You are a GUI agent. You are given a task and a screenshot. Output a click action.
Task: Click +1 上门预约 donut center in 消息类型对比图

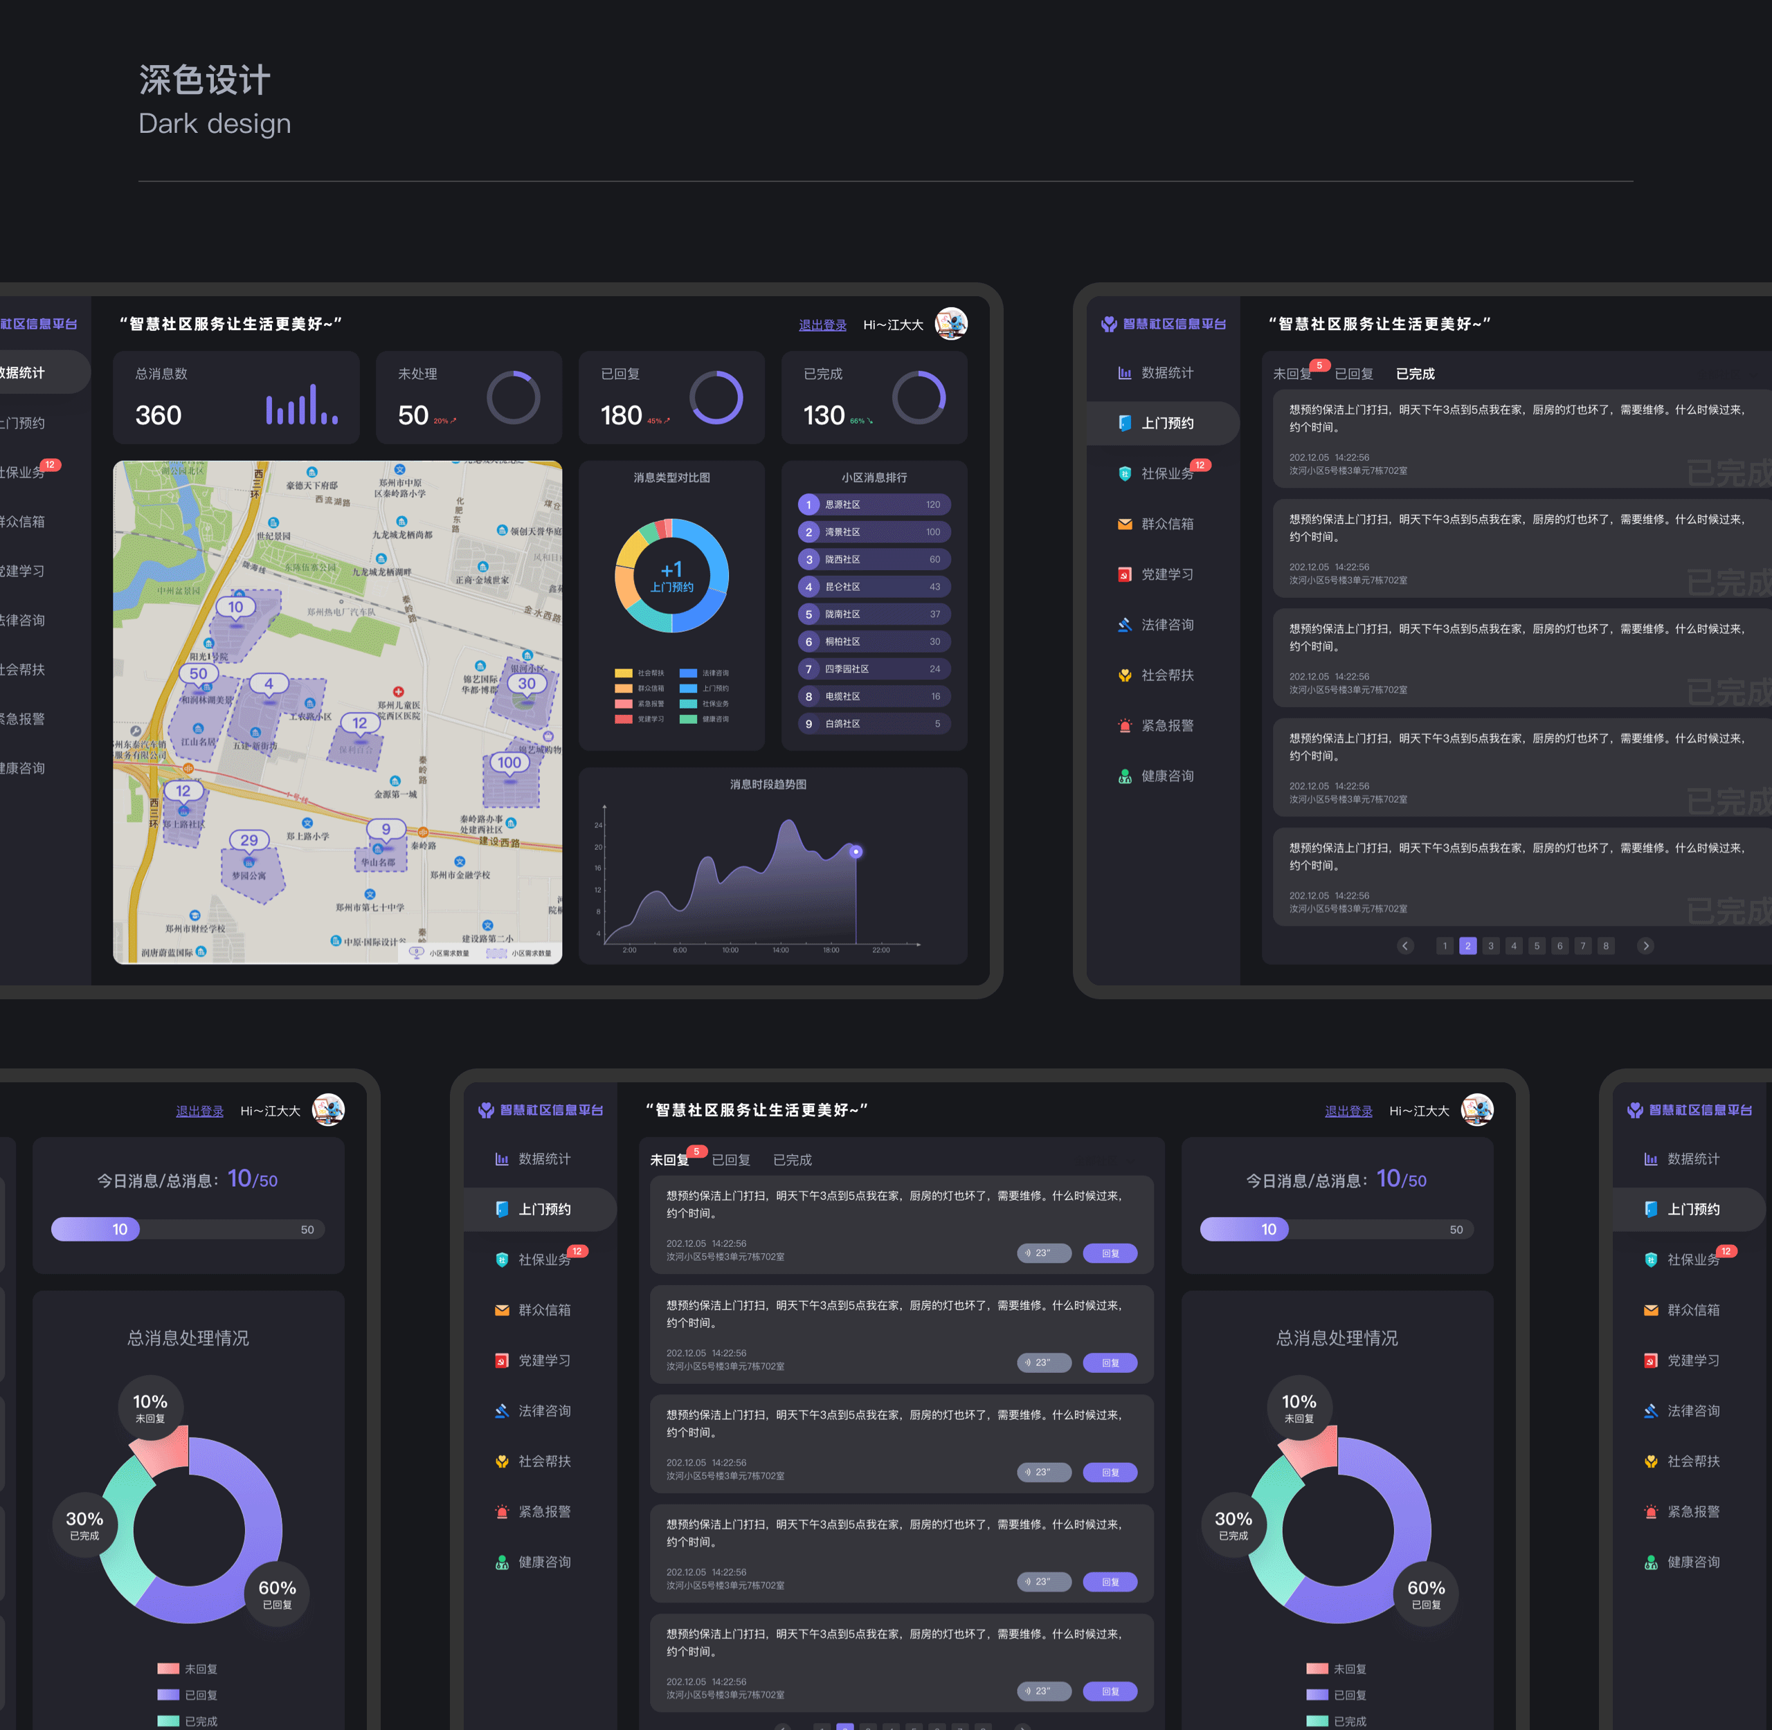[671, 576]
